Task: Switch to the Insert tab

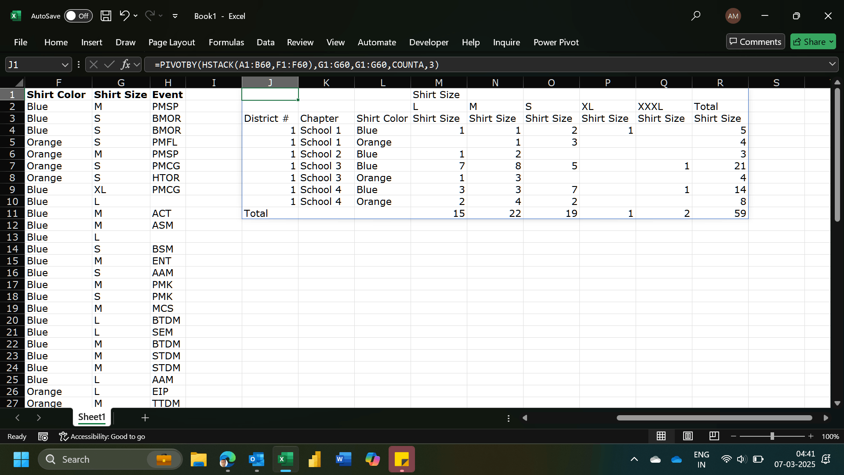Action: click(91, 42)
